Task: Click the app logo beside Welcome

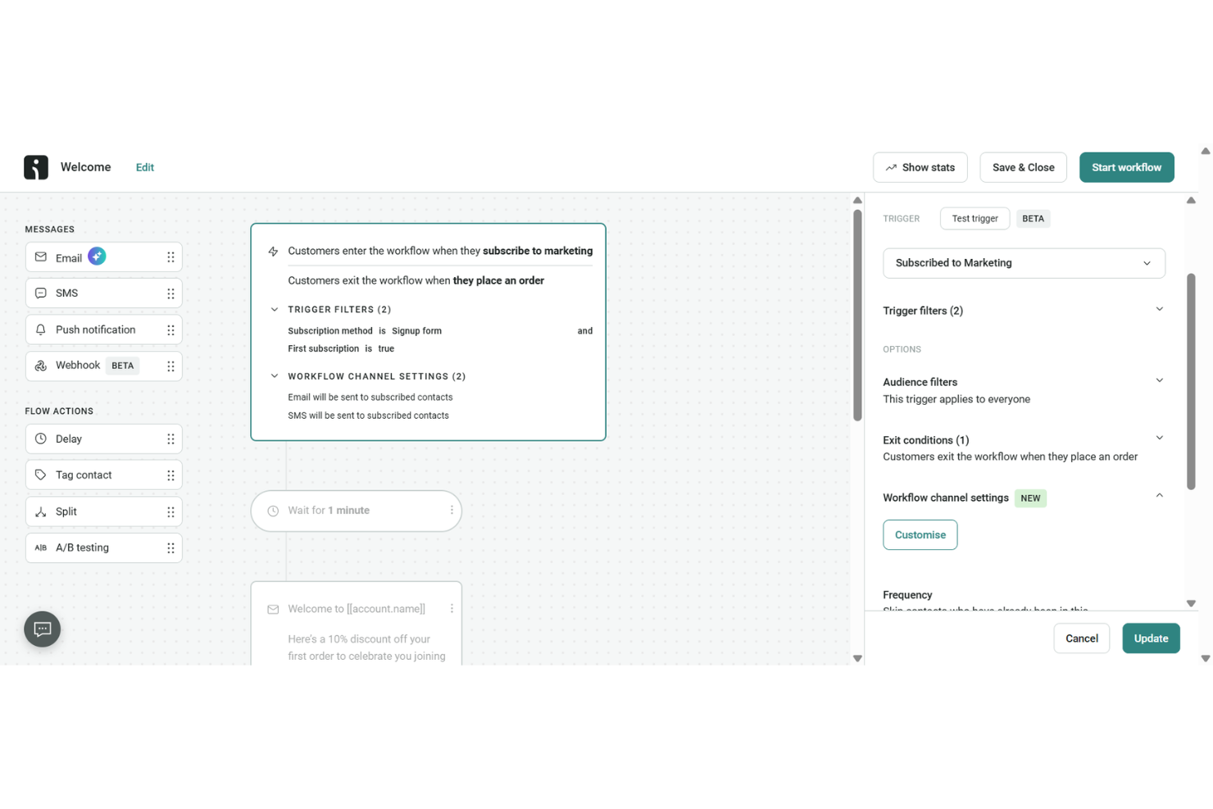Action: point(36,167)
